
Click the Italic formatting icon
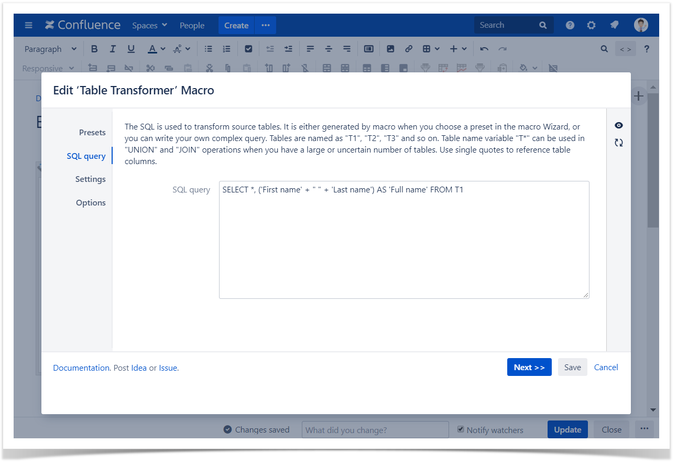pyautogui.click(x=113, y=49)
